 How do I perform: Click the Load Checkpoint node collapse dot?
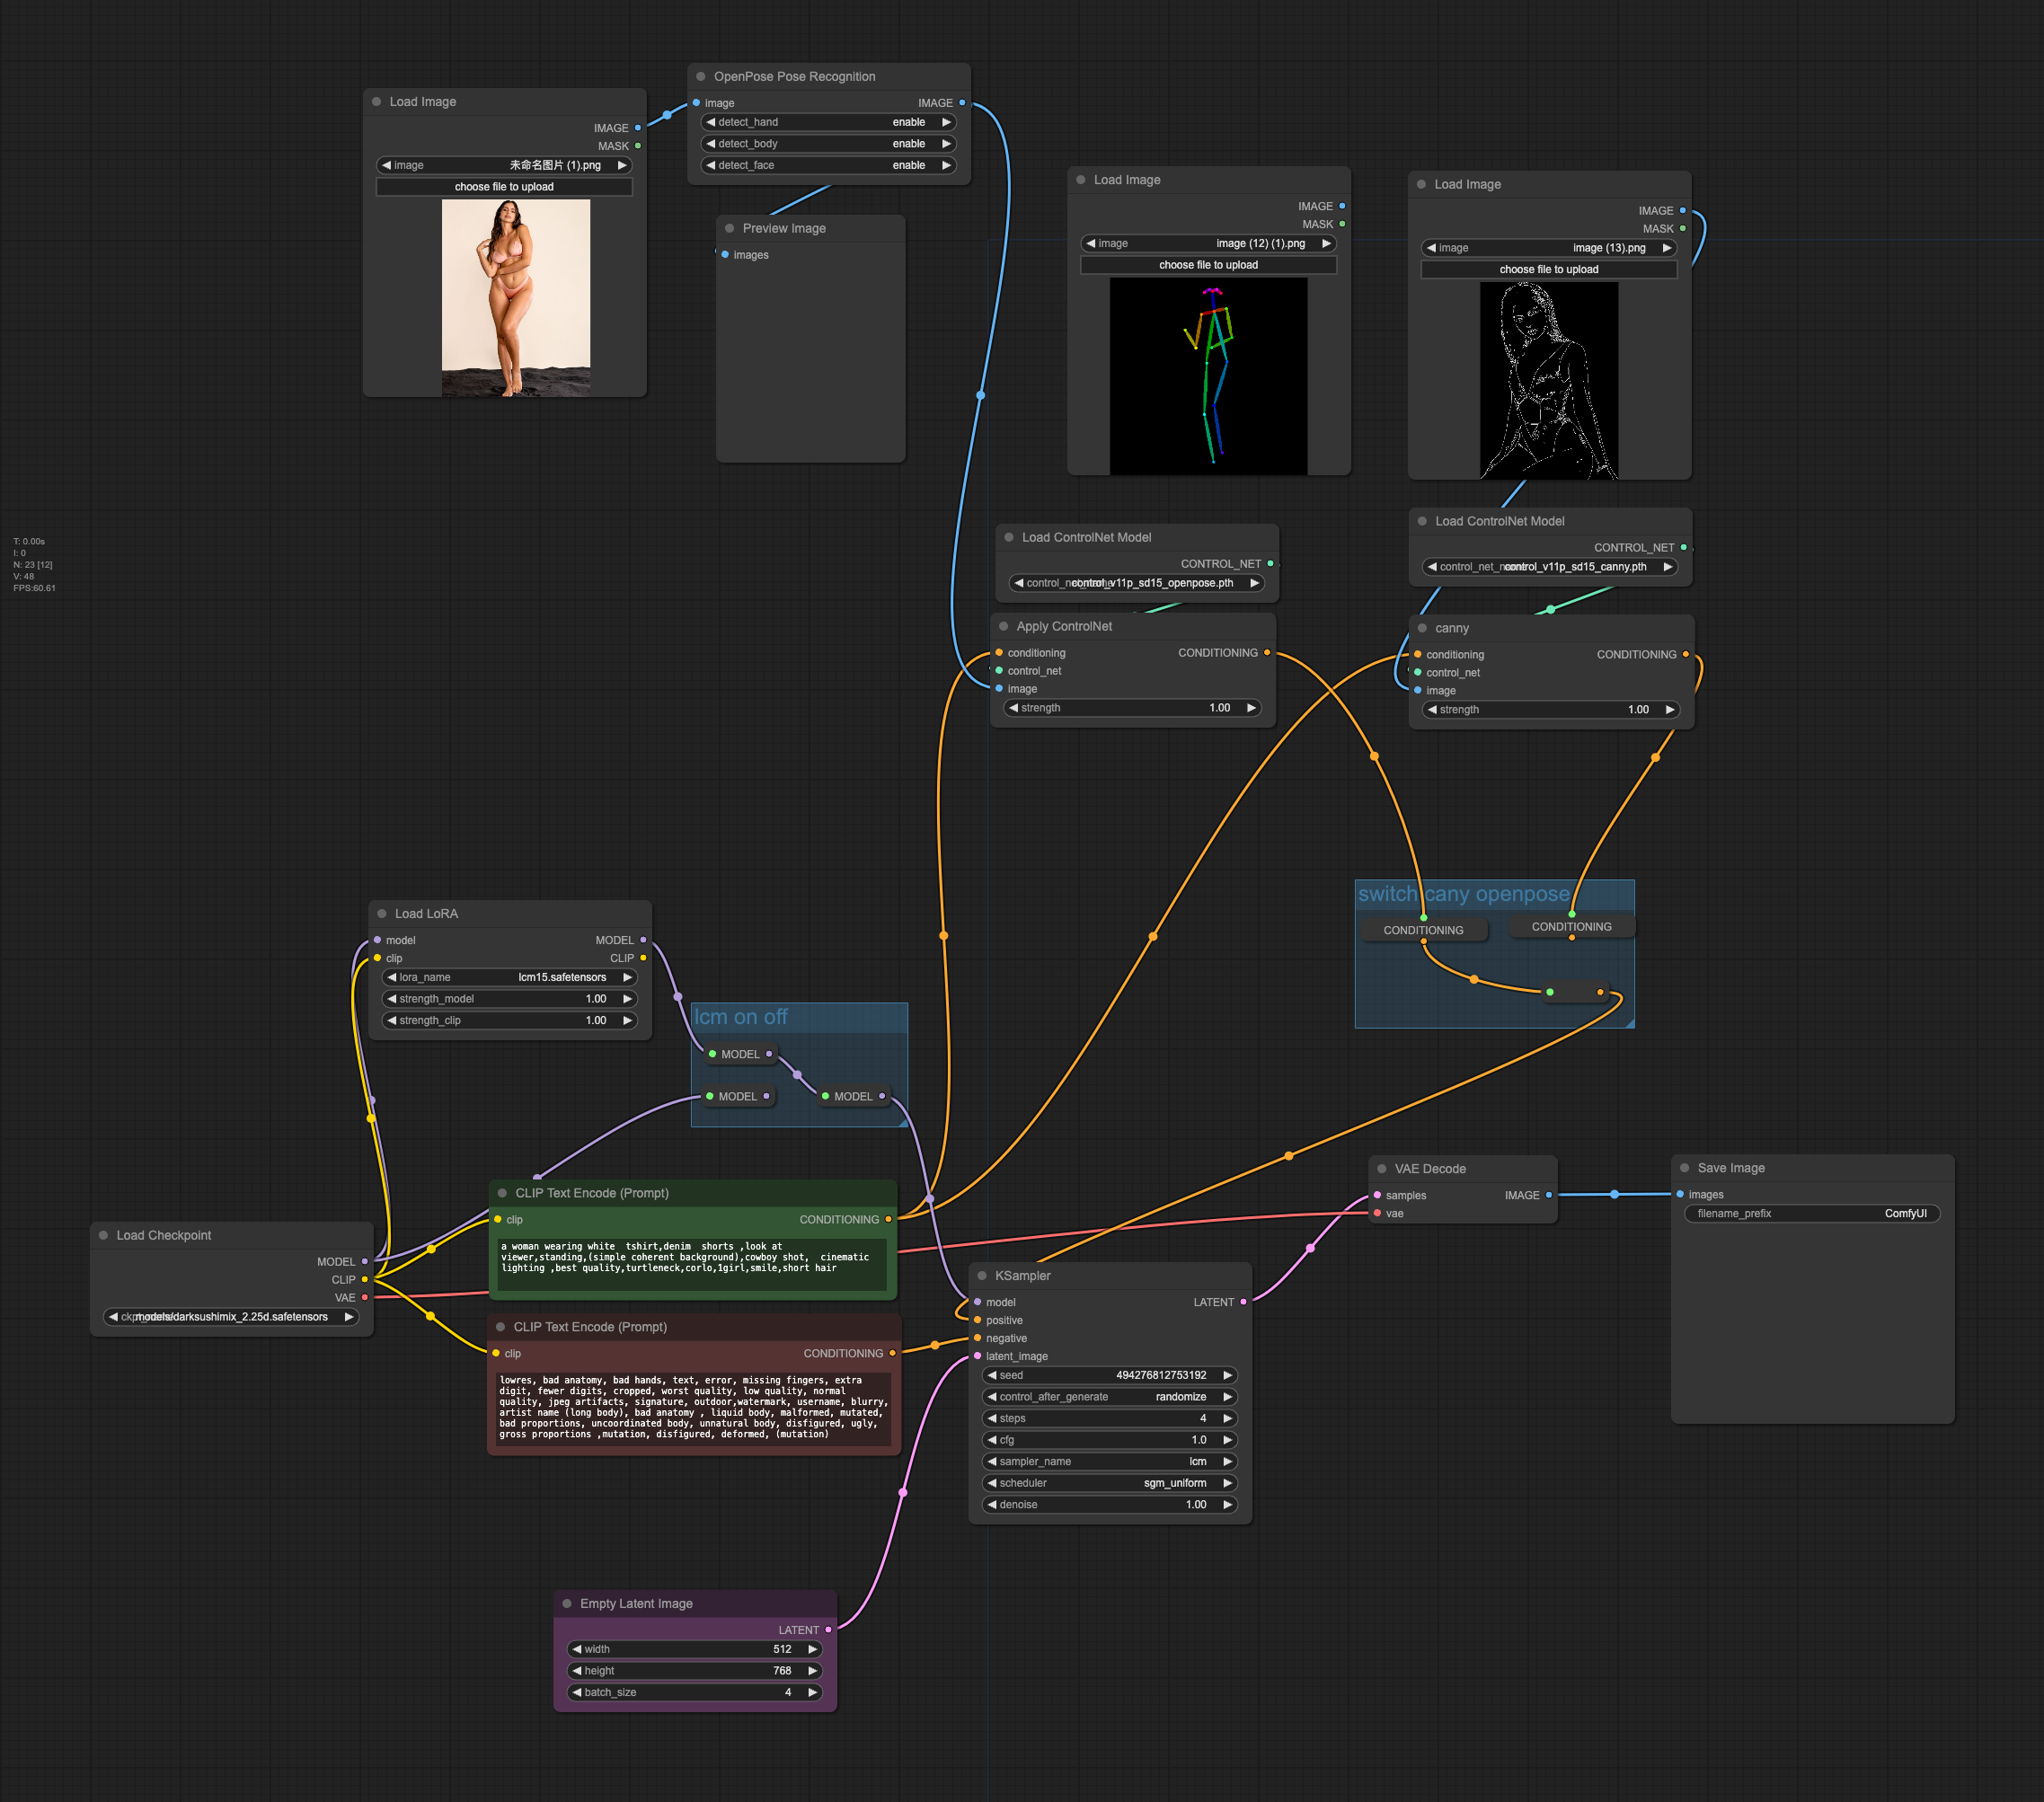103,1236
